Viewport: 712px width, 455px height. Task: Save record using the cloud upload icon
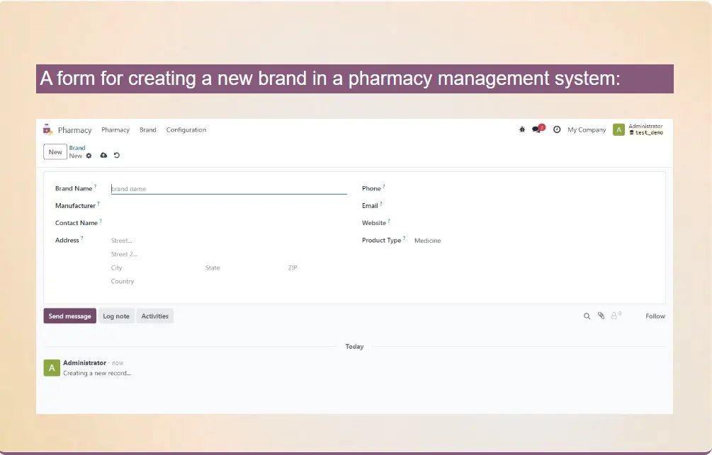(x=103, y=155)
